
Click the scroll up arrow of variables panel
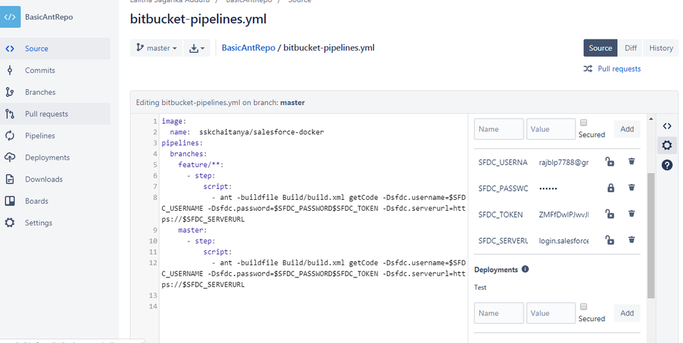point(651,119)
